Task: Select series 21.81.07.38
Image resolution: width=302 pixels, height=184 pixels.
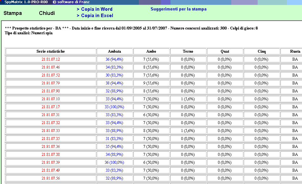Action: coord(51,154)
